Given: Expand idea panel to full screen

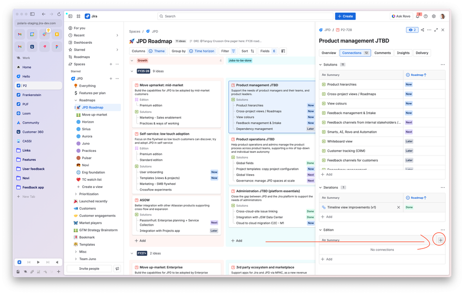Looking at the screenshot, I should click(436, 30).
